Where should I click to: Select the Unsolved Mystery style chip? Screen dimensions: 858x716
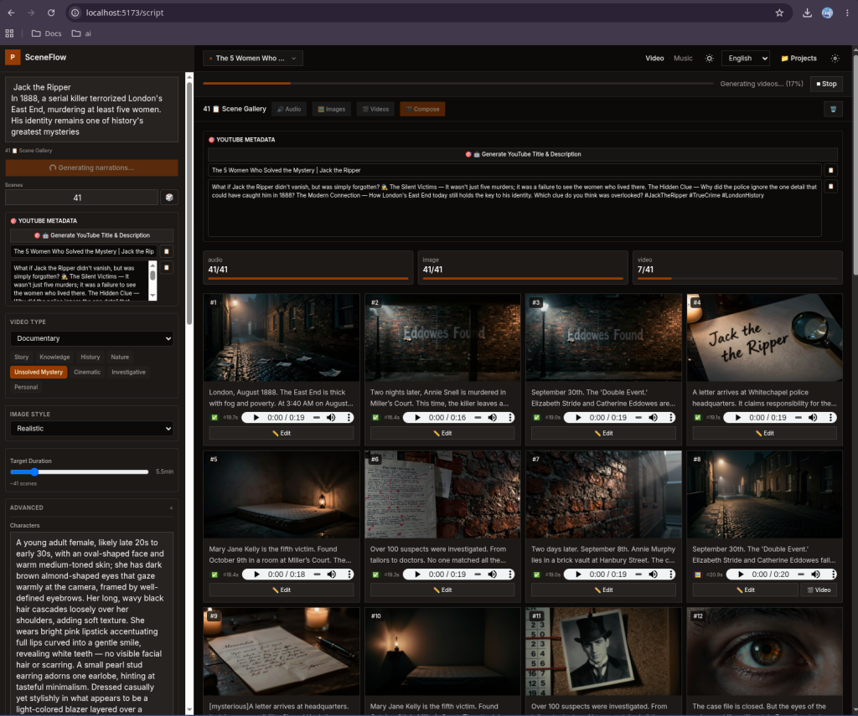[x=39, y=372]
